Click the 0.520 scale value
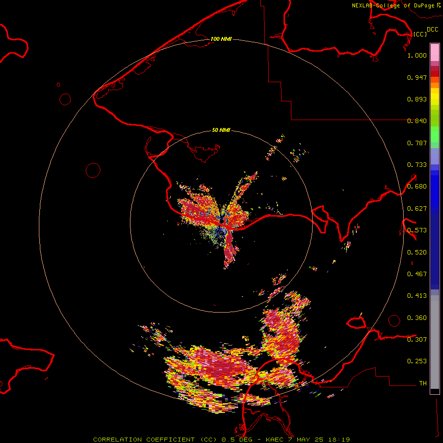This screenshot has height=443, width=443. tap(417, 253)
